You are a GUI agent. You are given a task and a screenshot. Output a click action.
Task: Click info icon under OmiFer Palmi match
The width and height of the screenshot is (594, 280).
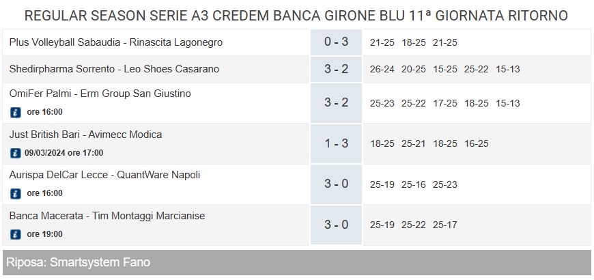15,112
